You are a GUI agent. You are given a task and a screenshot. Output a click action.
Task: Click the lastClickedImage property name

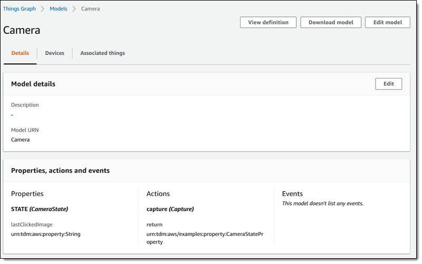32,224
